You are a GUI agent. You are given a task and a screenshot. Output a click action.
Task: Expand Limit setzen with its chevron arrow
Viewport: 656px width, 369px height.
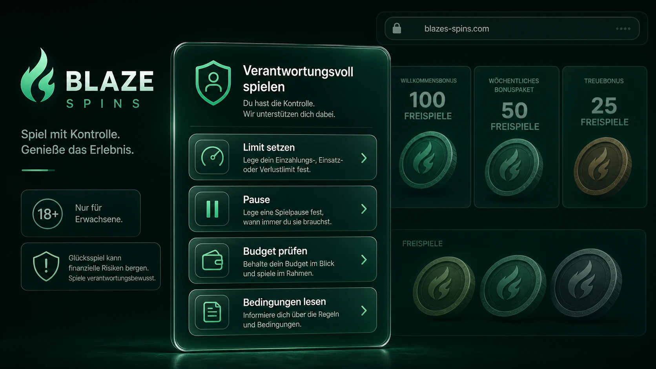364,158
